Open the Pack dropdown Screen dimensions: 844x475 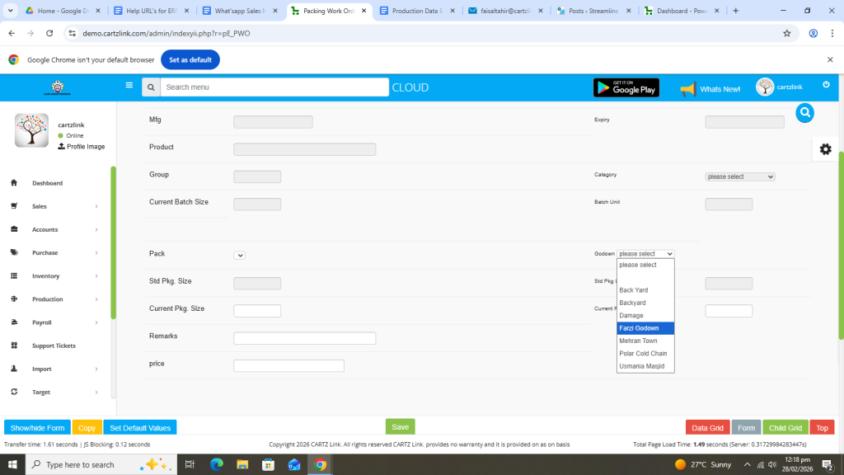240,256
